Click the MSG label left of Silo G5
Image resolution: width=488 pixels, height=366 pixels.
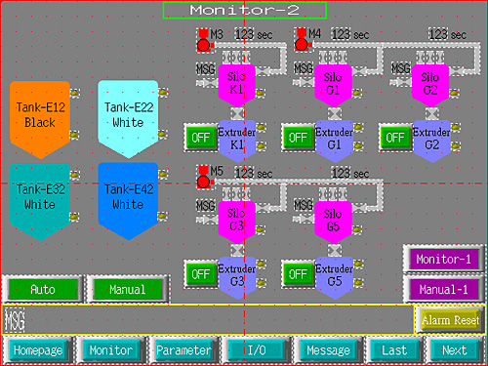(x=304, y=205)
